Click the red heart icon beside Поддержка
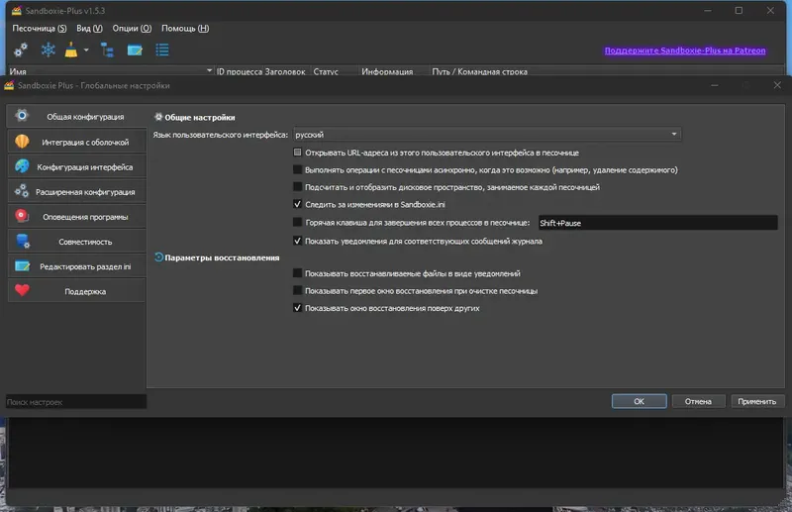The image size is (792, 512). tap(22, 290)
